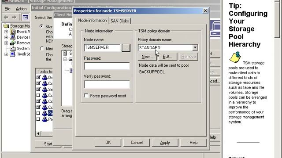The width and height of the screenshot is (282, 158).
Task: Click the task list left scroll arrow
Action: tap(38, 133)
